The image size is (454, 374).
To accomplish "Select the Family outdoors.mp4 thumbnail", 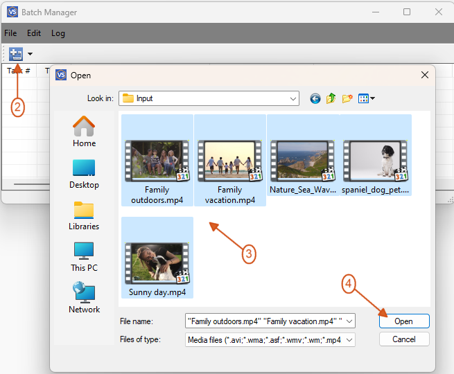I will point(157,160).
